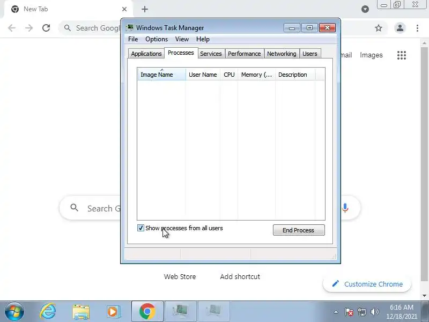Click the Chrome taskbar icon

click(x=147, y=312)
